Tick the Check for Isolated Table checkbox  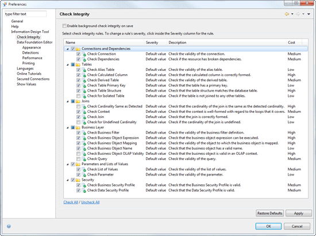coord(78,96)
